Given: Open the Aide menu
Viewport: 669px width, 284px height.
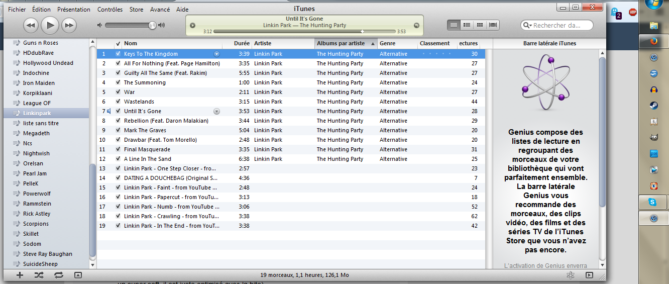Looking at the screenshot, I should tap(182, 10).
